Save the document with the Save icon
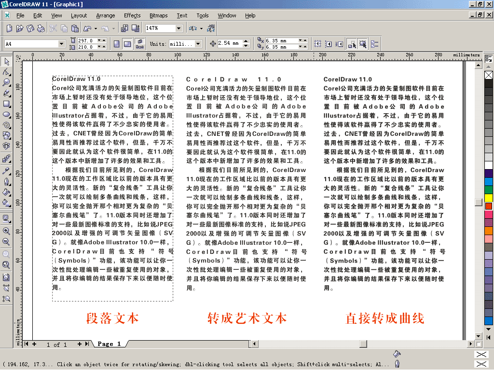Image resolution: width=494 pixels, height=370 pixels. coord(30,28)
